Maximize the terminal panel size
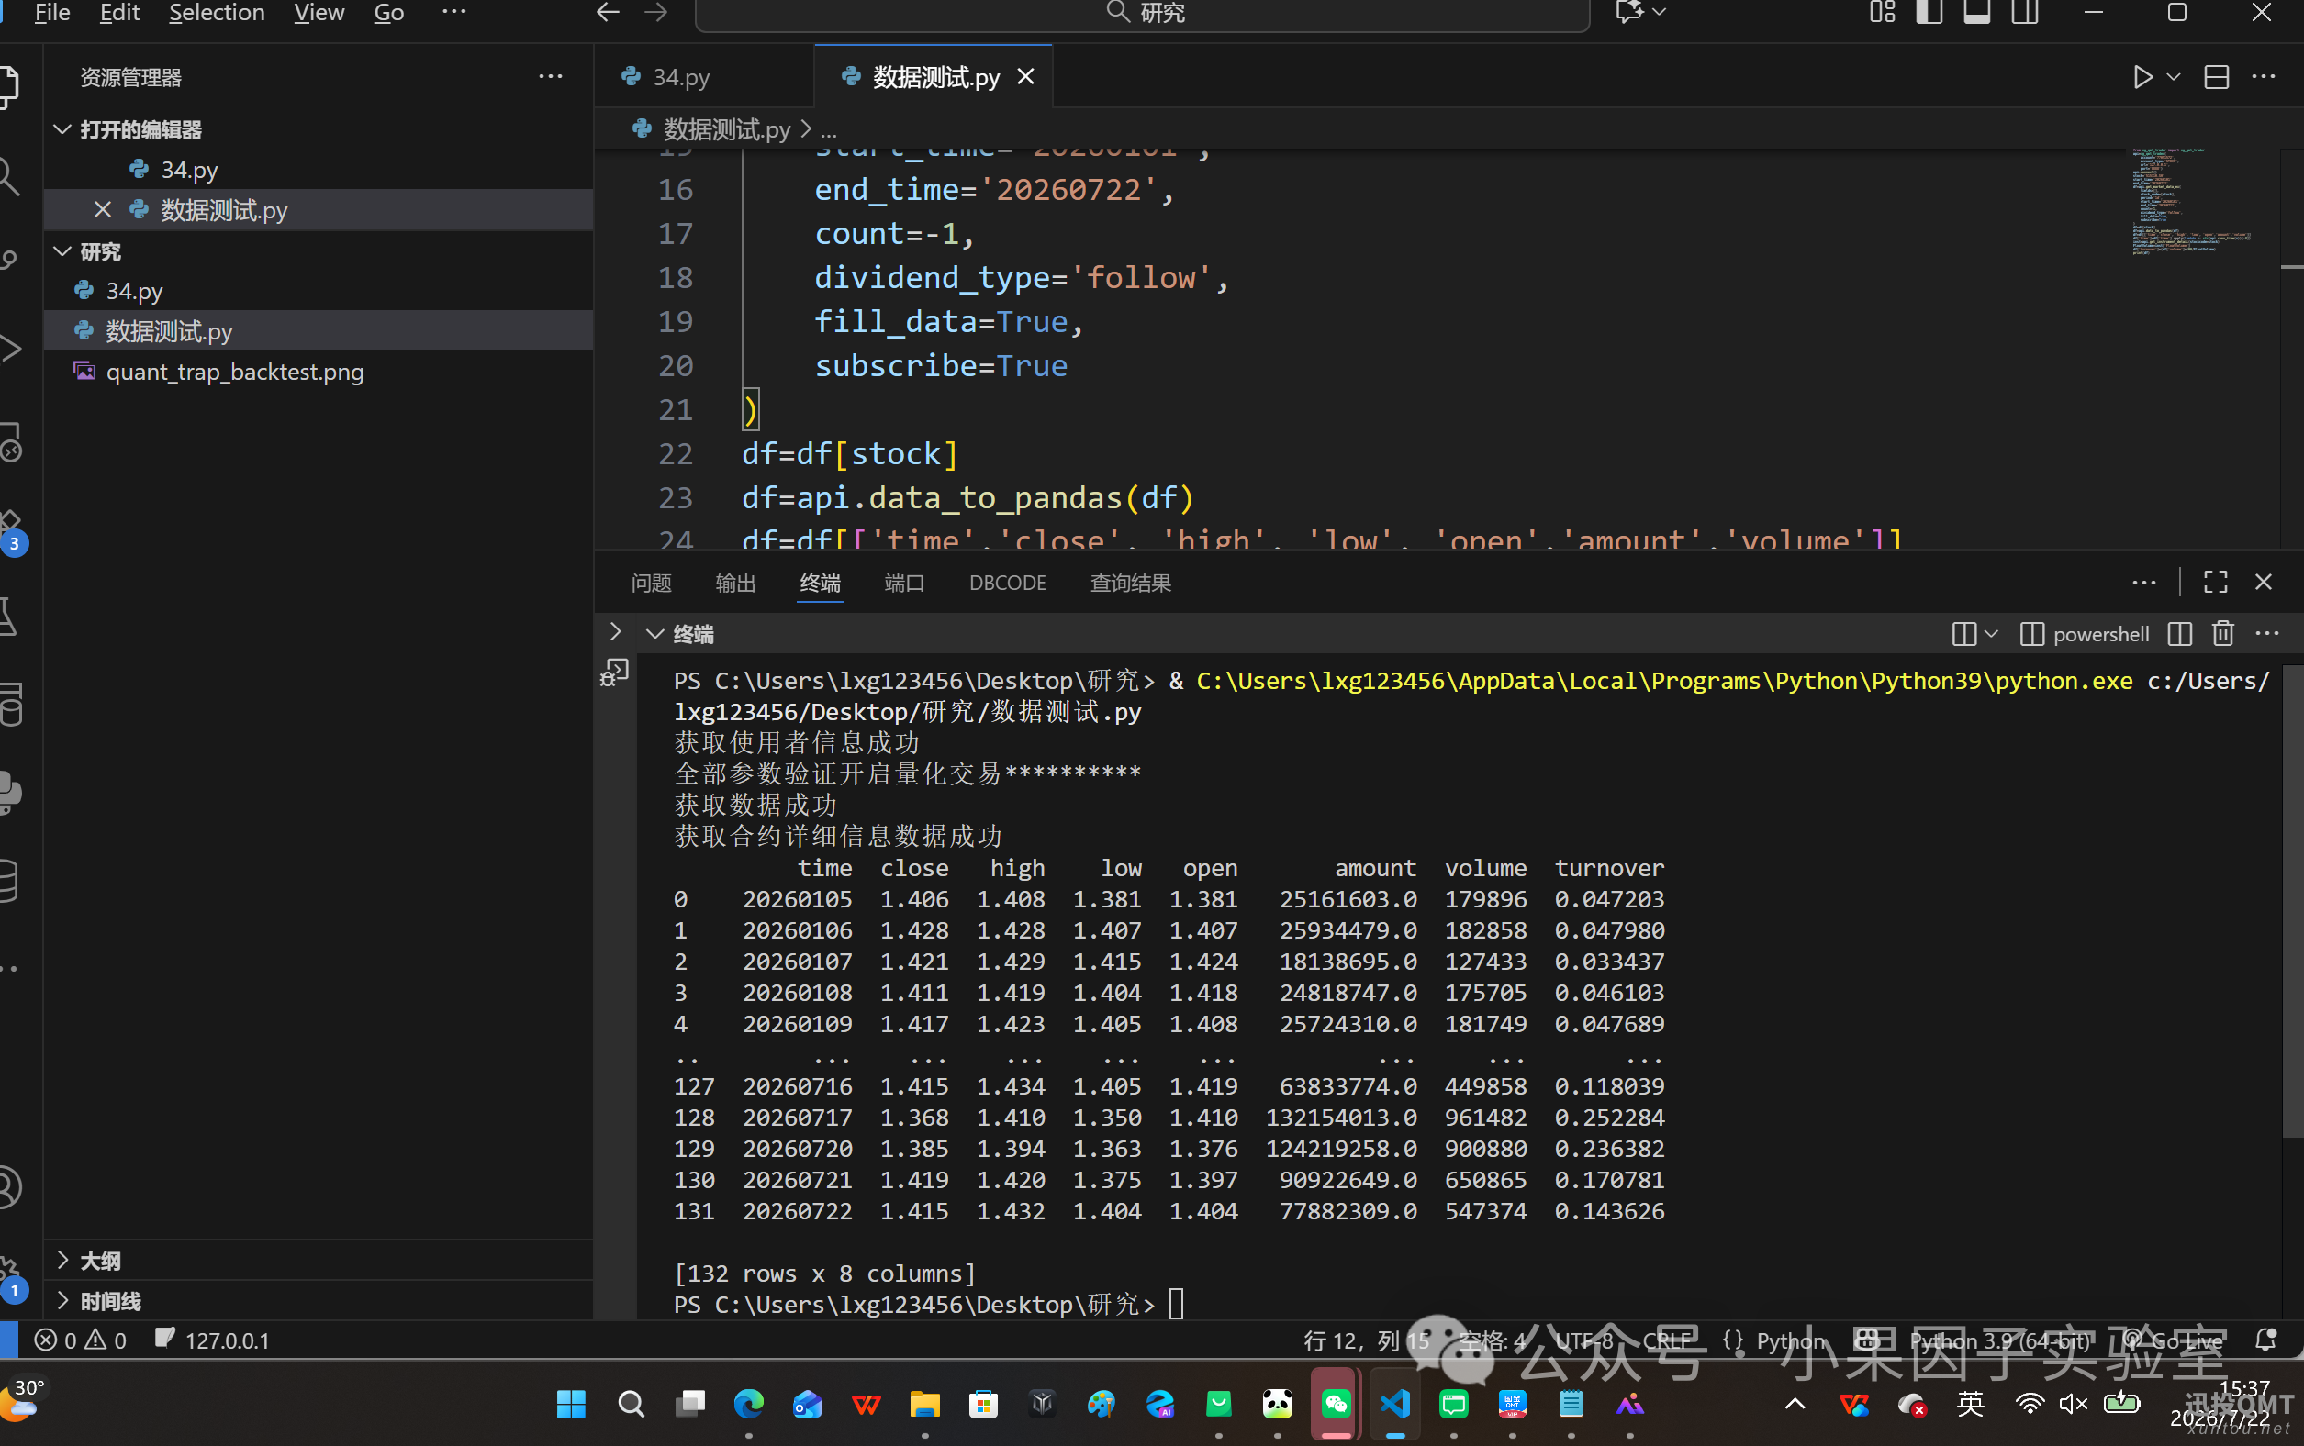The image size is (2304, 1446). tap(2216, 582)
